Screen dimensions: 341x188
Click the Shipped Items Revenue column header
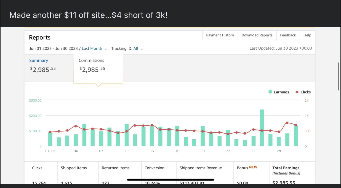point(201,168)
